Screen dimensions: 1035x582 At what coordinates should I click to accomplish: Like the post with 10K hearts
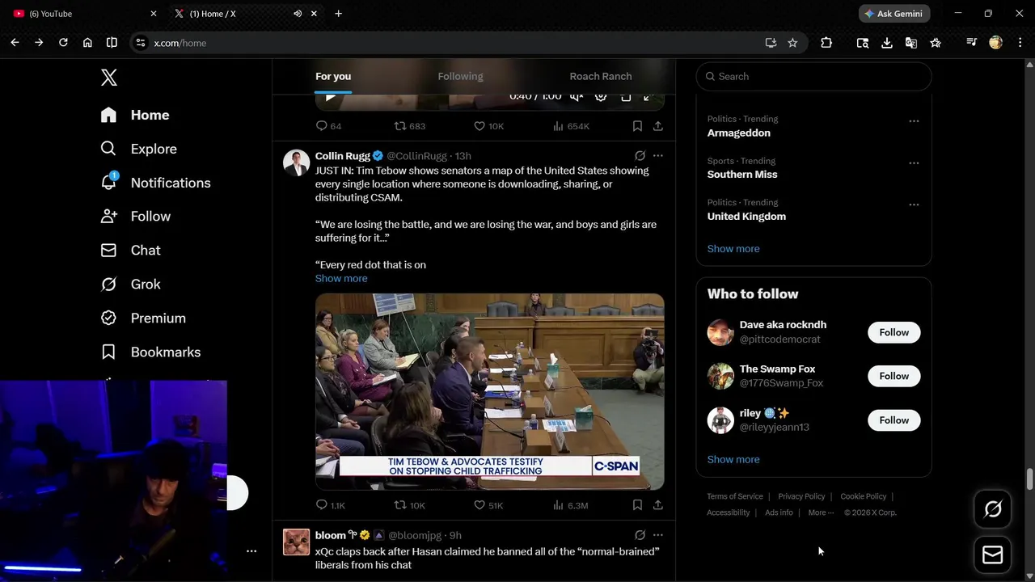(488, 126)
